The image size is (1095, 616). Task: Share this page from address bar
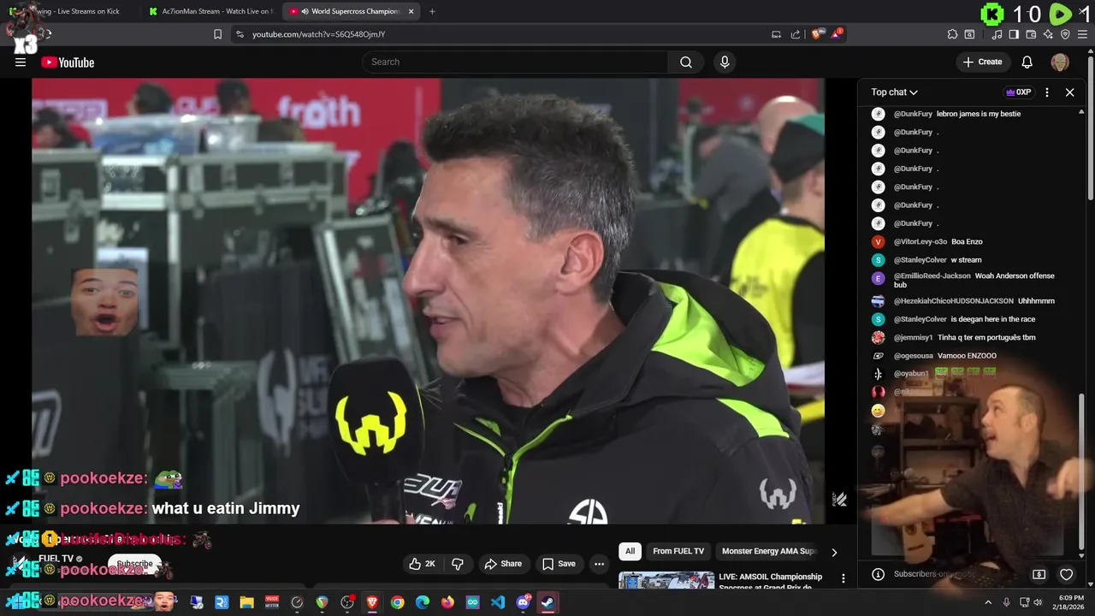point(796,34)
